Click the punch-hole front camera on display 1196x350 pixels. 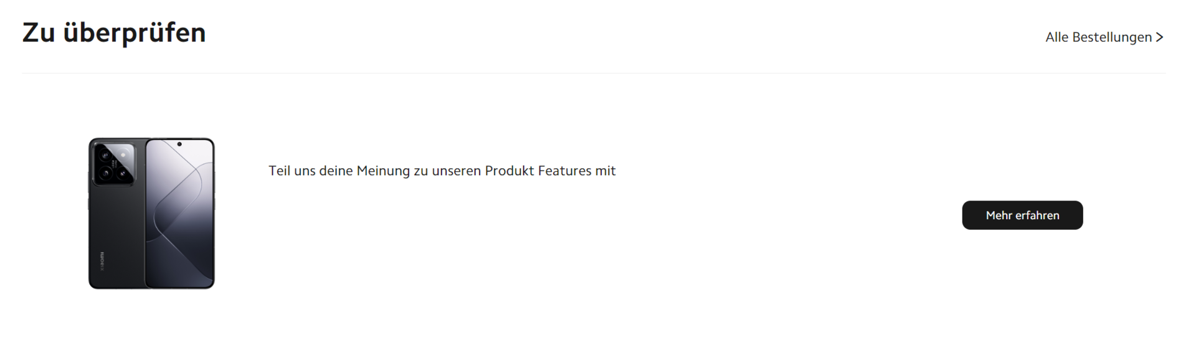[179, 144]
